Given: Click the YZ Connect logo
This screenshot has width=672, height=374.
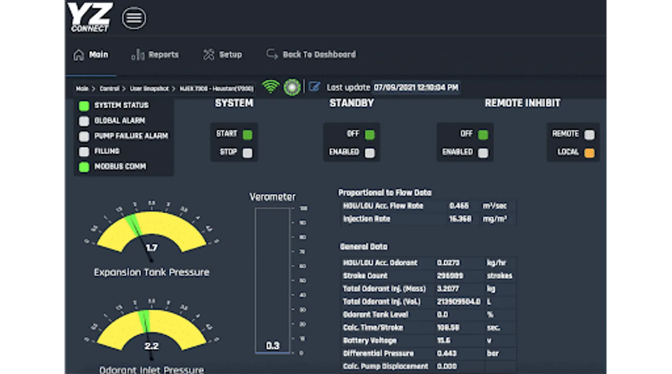Looking at the screenshot, I should (90, 17).
